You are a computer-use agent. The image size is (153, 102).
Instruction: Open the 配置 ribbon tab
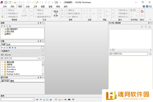pyautogui.click(x=43, y=7)
